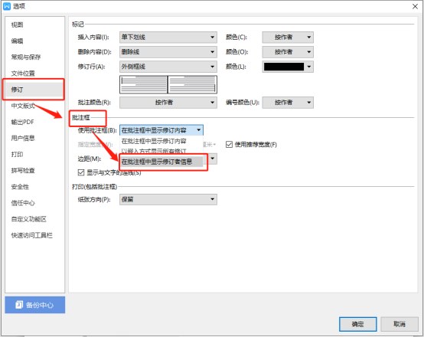Toggle 使用推荐宽度(F) checkbox
Screen dimensions: 424x337
point(229,145)
